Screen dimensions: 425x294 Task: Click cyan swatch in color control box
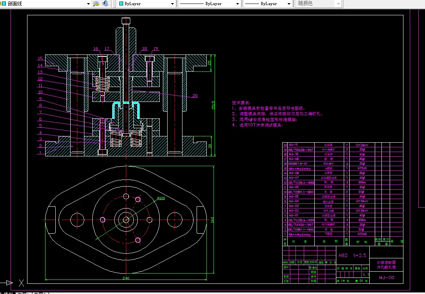tap(121, 4)
